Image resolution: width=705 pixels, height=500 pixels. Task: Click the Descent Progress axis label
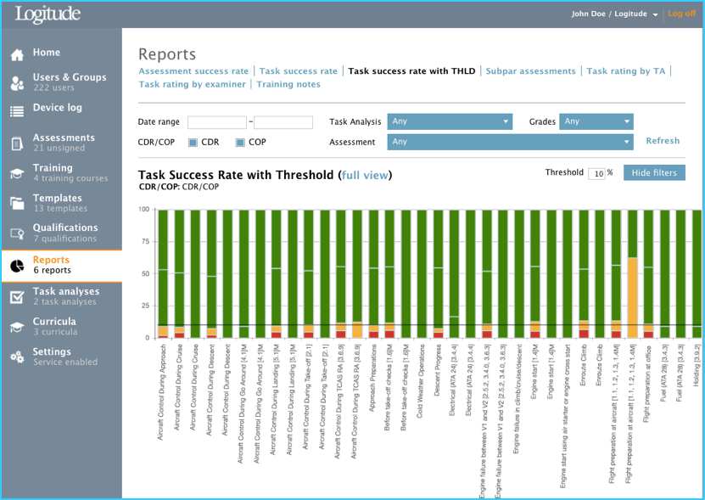tap(438, 370)
